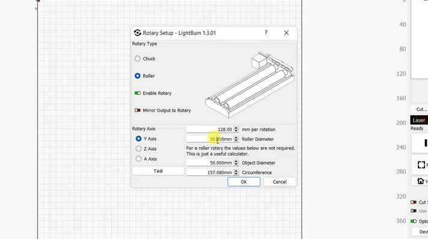
Task: Toggle the Optimize switch in Laser panel
Action: 414,221
